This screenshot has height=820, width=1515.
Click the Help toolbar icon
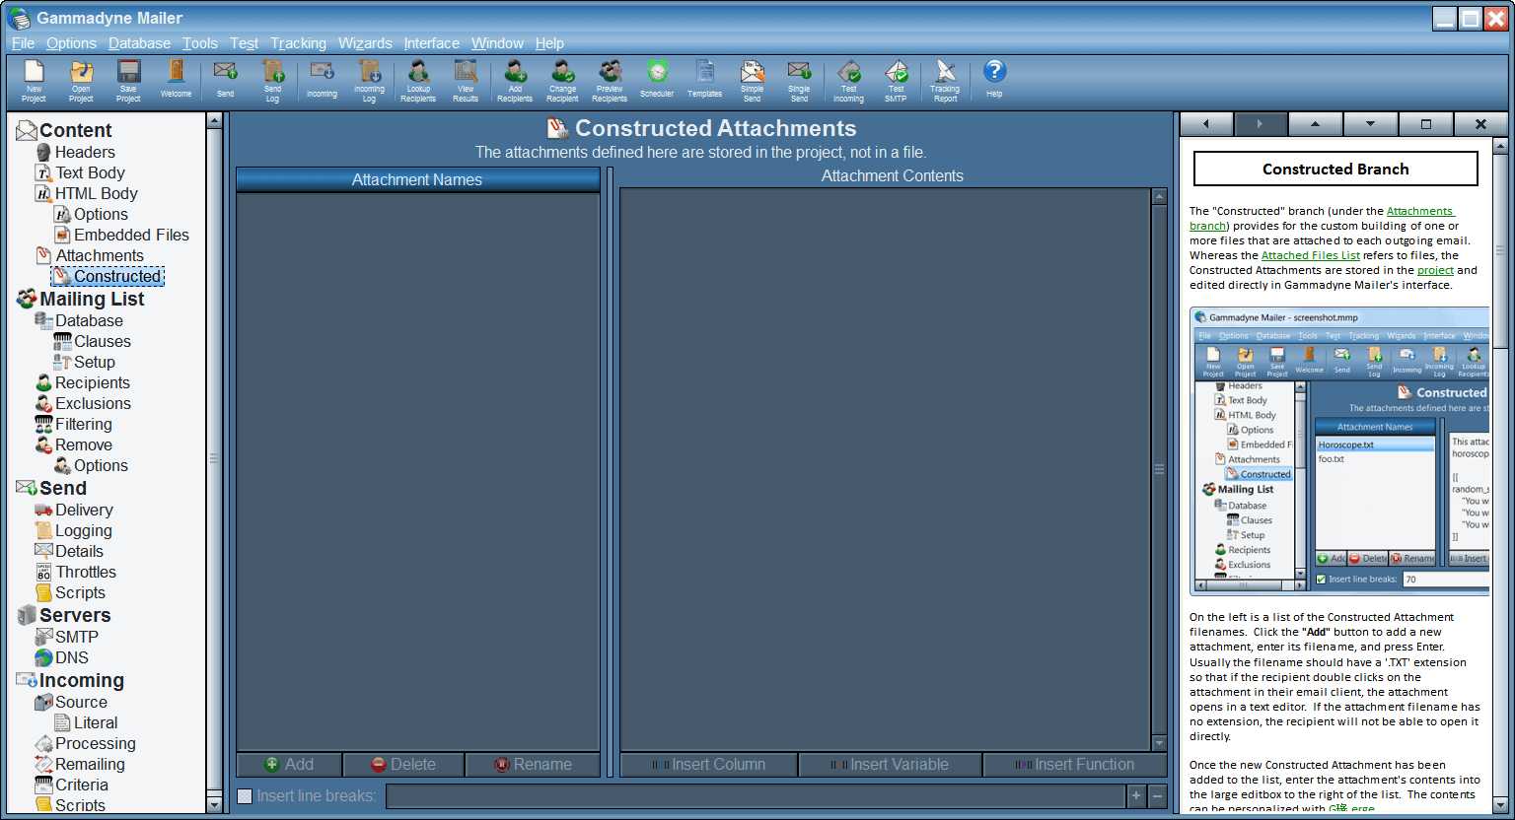pos(994,81)
